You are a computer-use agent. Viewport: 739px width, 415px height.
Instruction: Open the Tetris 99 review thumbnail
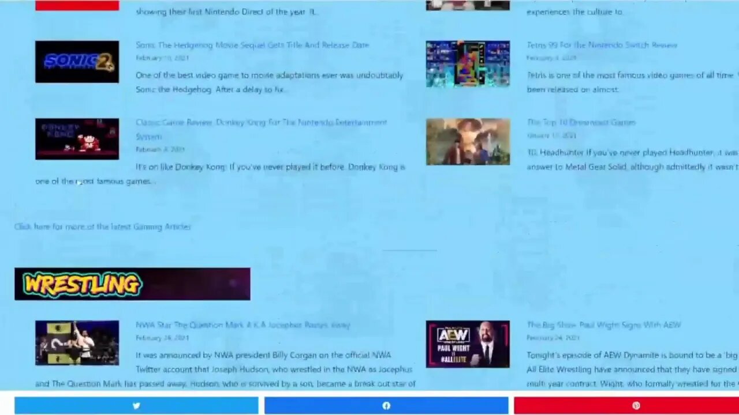[468, 63]
